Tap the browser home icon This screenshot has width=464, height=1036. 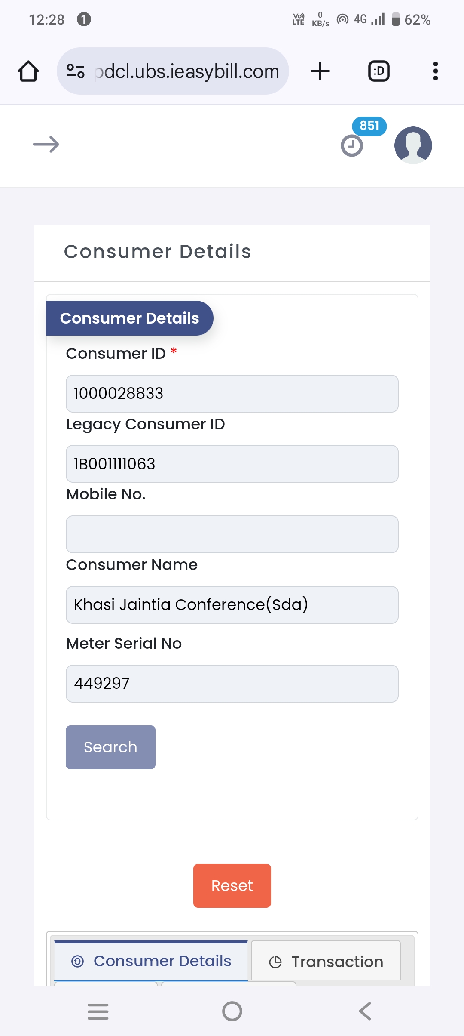point(28,71)
